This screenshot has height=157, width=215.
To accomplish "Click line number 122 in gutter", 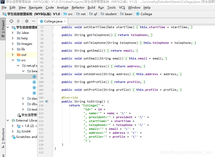I will pyautogui.click(x=41, y=153).
